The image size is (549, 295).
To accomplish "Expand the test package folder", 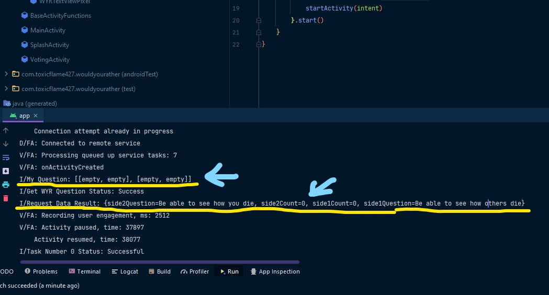I will pos(6,88).
